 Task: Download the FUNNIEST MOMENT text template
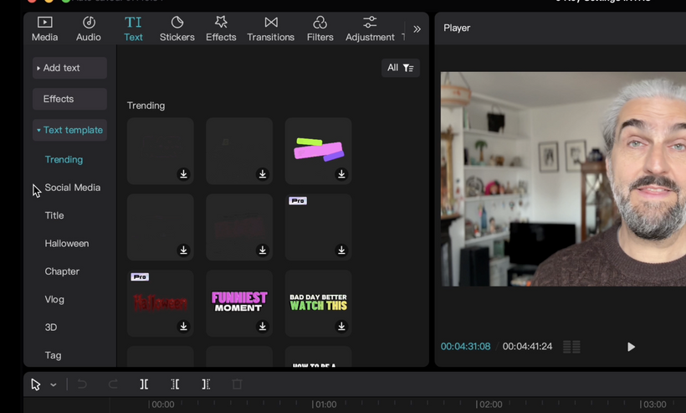tap(263, 327)
